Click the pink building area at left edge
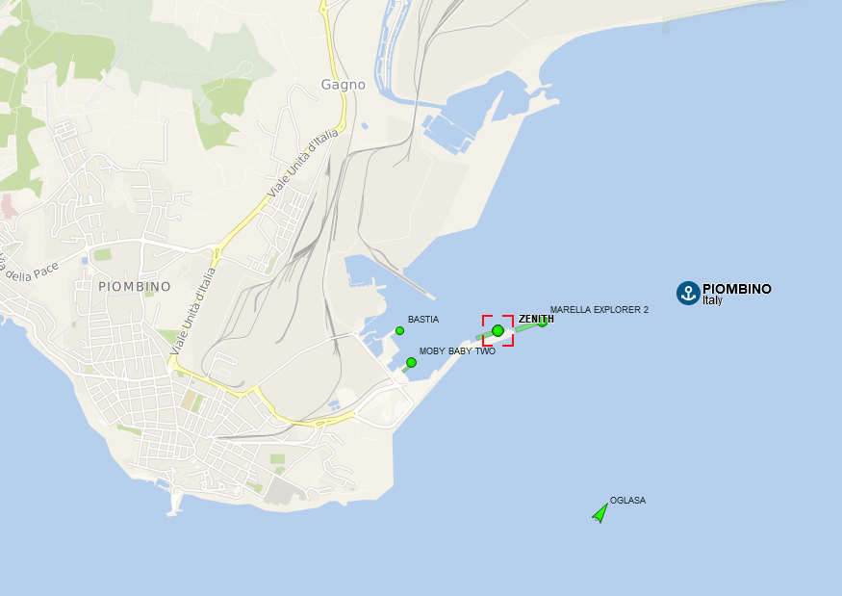Image resolution: width=842 pixels, height=596 pixels. coord(8,206)
